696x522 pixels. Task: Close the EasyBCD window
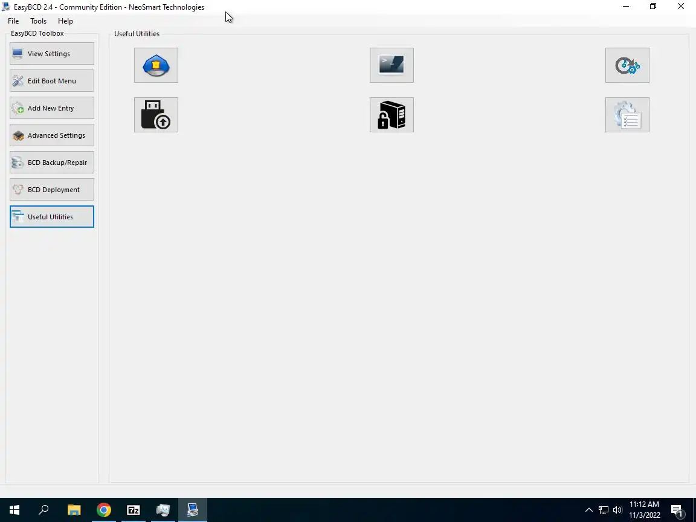click(680, 7)
